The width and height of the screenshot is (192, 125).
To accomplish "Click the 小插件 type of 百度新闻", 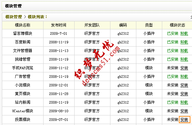I will (149, 42).
